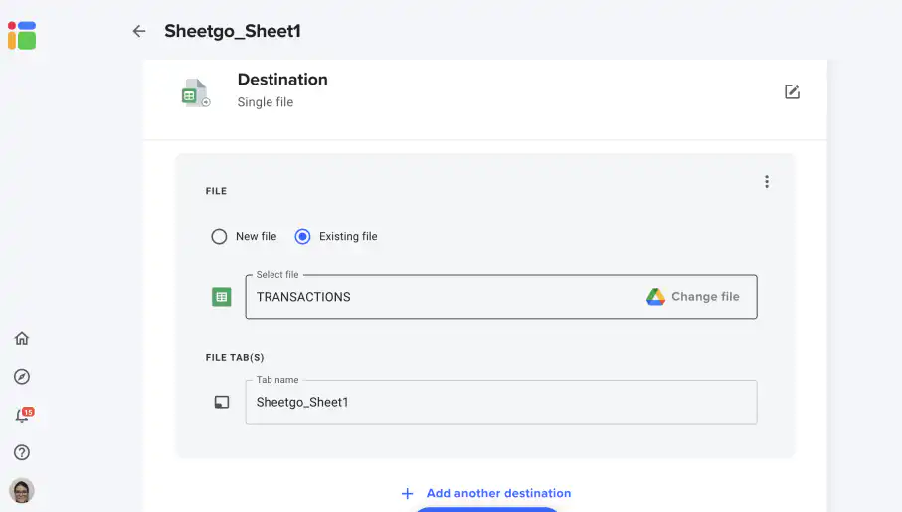The image size is (902, 512).
Task: Click the Sheetgo logo icon
Action: click(x=22, y=35)
